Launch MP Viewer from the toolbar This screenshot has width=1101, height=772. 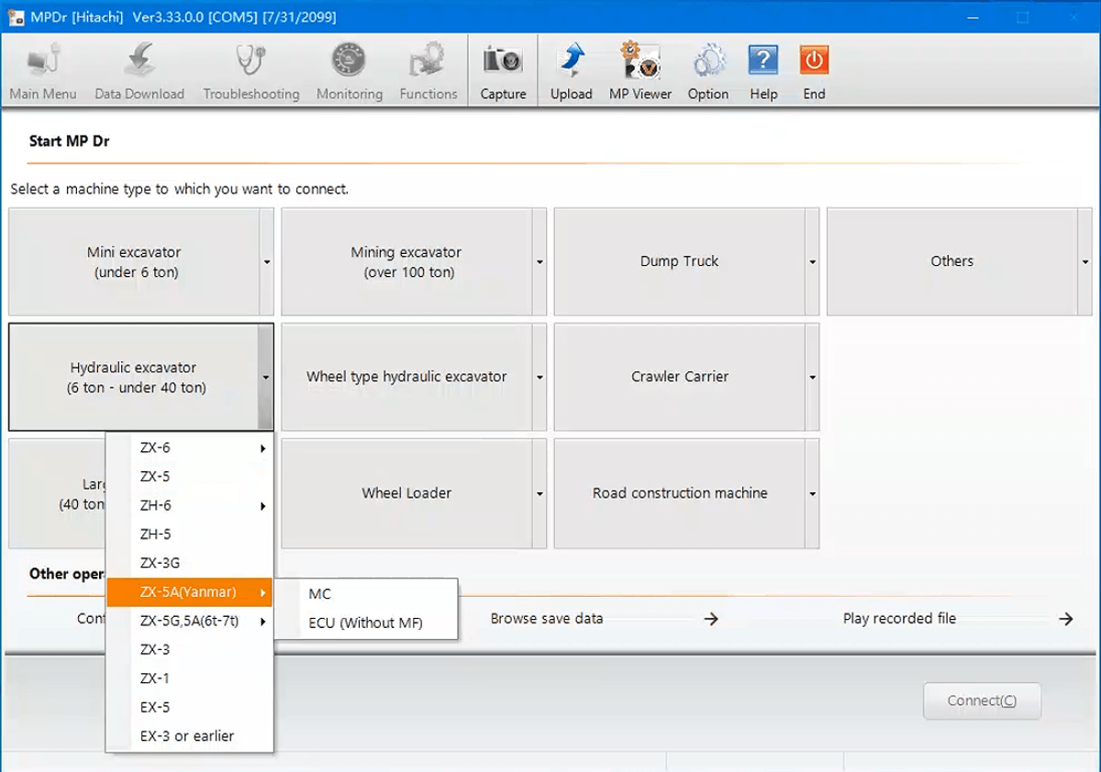640,61
